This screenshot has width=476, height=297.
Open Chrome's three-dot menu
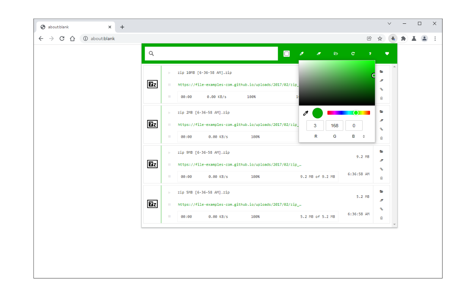click(x=435, y=38)
